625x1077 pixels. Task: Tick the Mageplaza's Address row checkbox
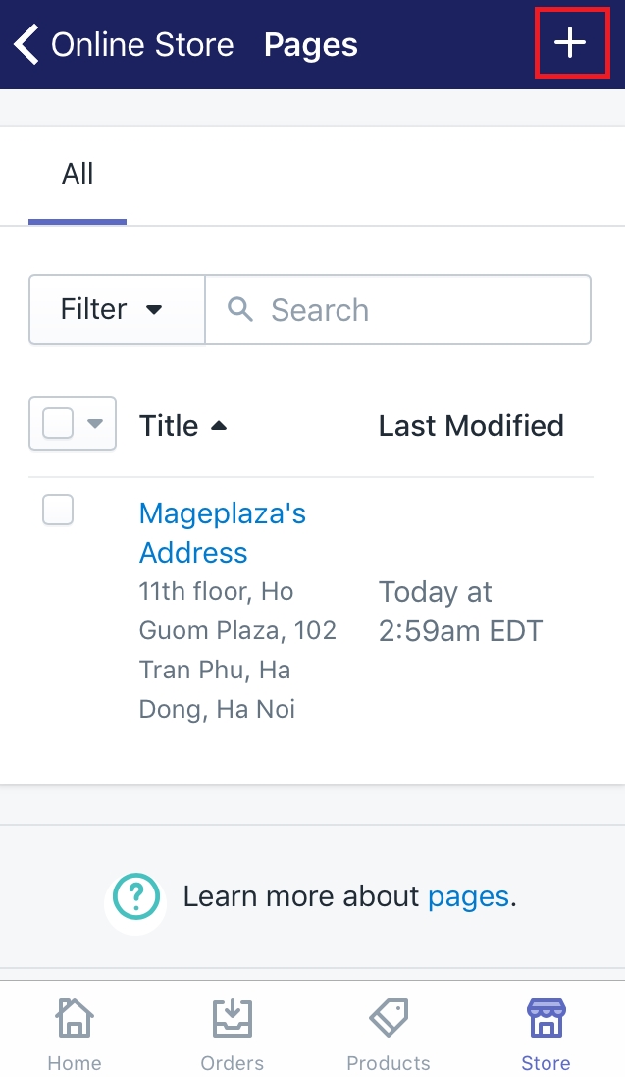(58, 511)
